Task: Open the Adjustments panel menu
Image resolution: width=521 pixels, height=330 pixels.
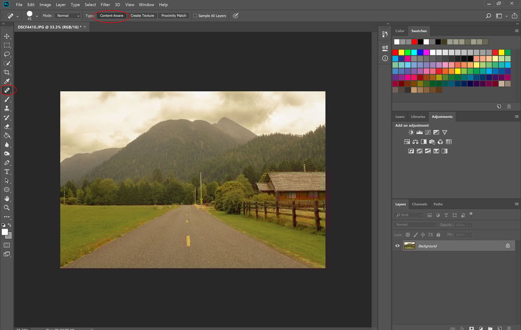Action: (x=517, y=117)
